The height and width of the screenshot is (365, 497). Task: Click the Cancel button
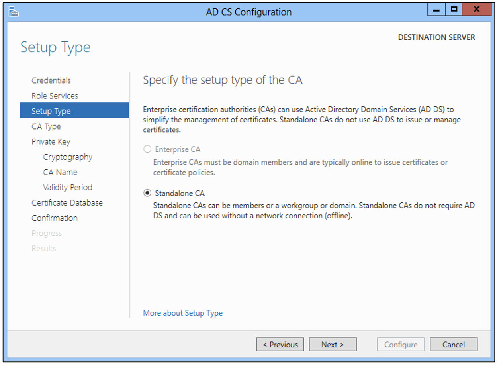[x=454, y=345]
